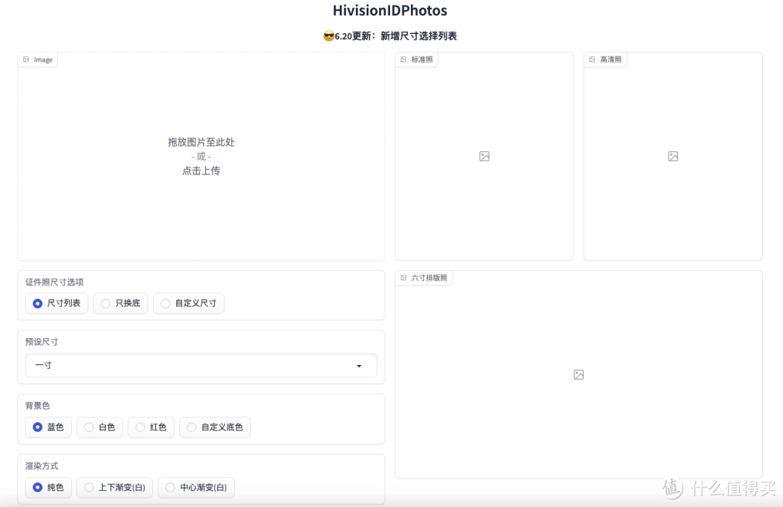Select the 自定义尺寸 radio option
This screenshot has width=783, height=507.
188,303
